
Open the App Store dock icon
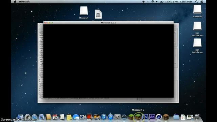pos(111,117)
